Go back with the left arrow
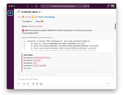This screenshot has height=95, width=123. click(28, 6)
